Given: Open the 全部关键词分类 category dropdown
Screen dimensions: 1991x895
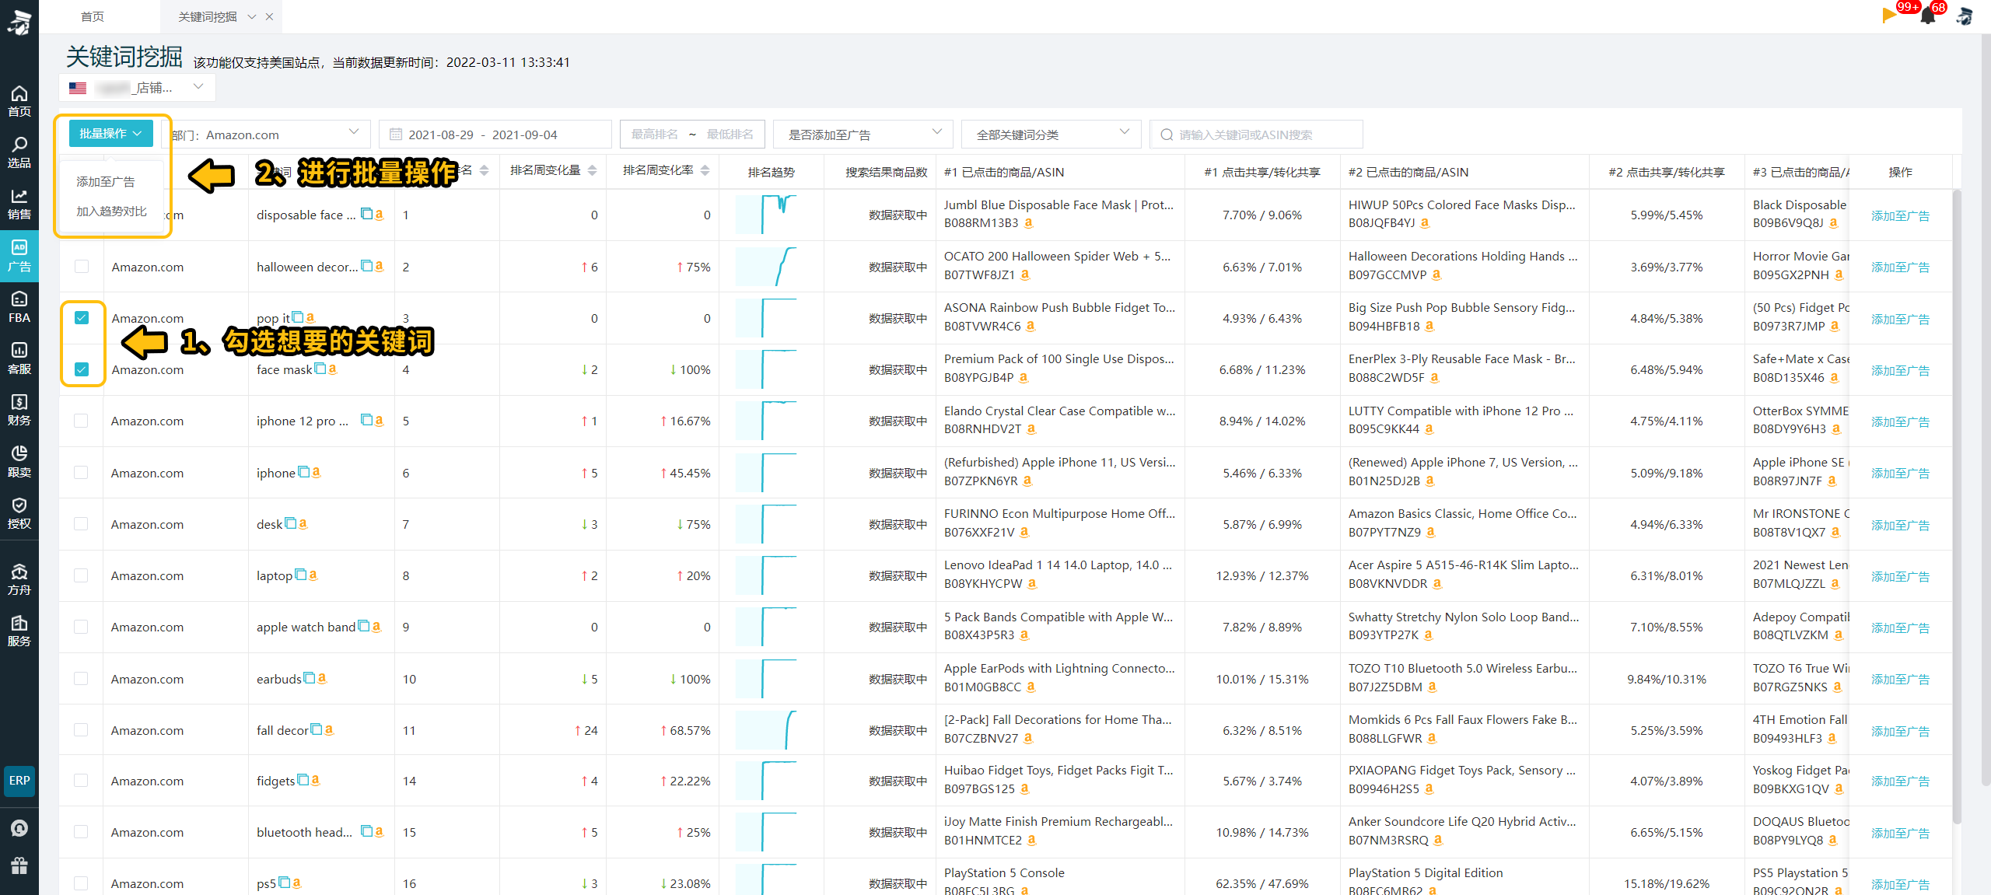Looking at the screenshot, I should 1051,135.
